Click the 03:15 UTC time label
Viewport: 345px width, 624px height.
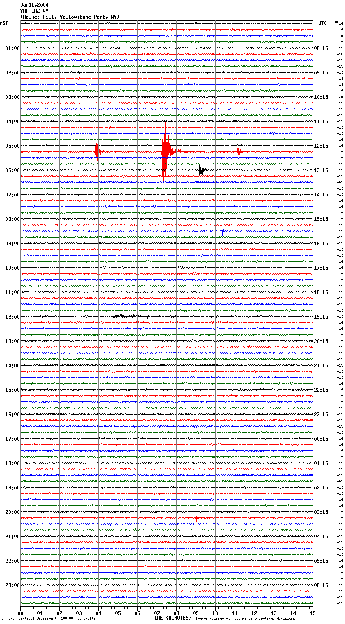coord(321,512)
